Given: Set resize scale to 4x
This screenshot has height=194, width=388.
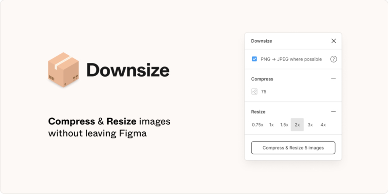Looking at the screenshot, I should (323, 125).
